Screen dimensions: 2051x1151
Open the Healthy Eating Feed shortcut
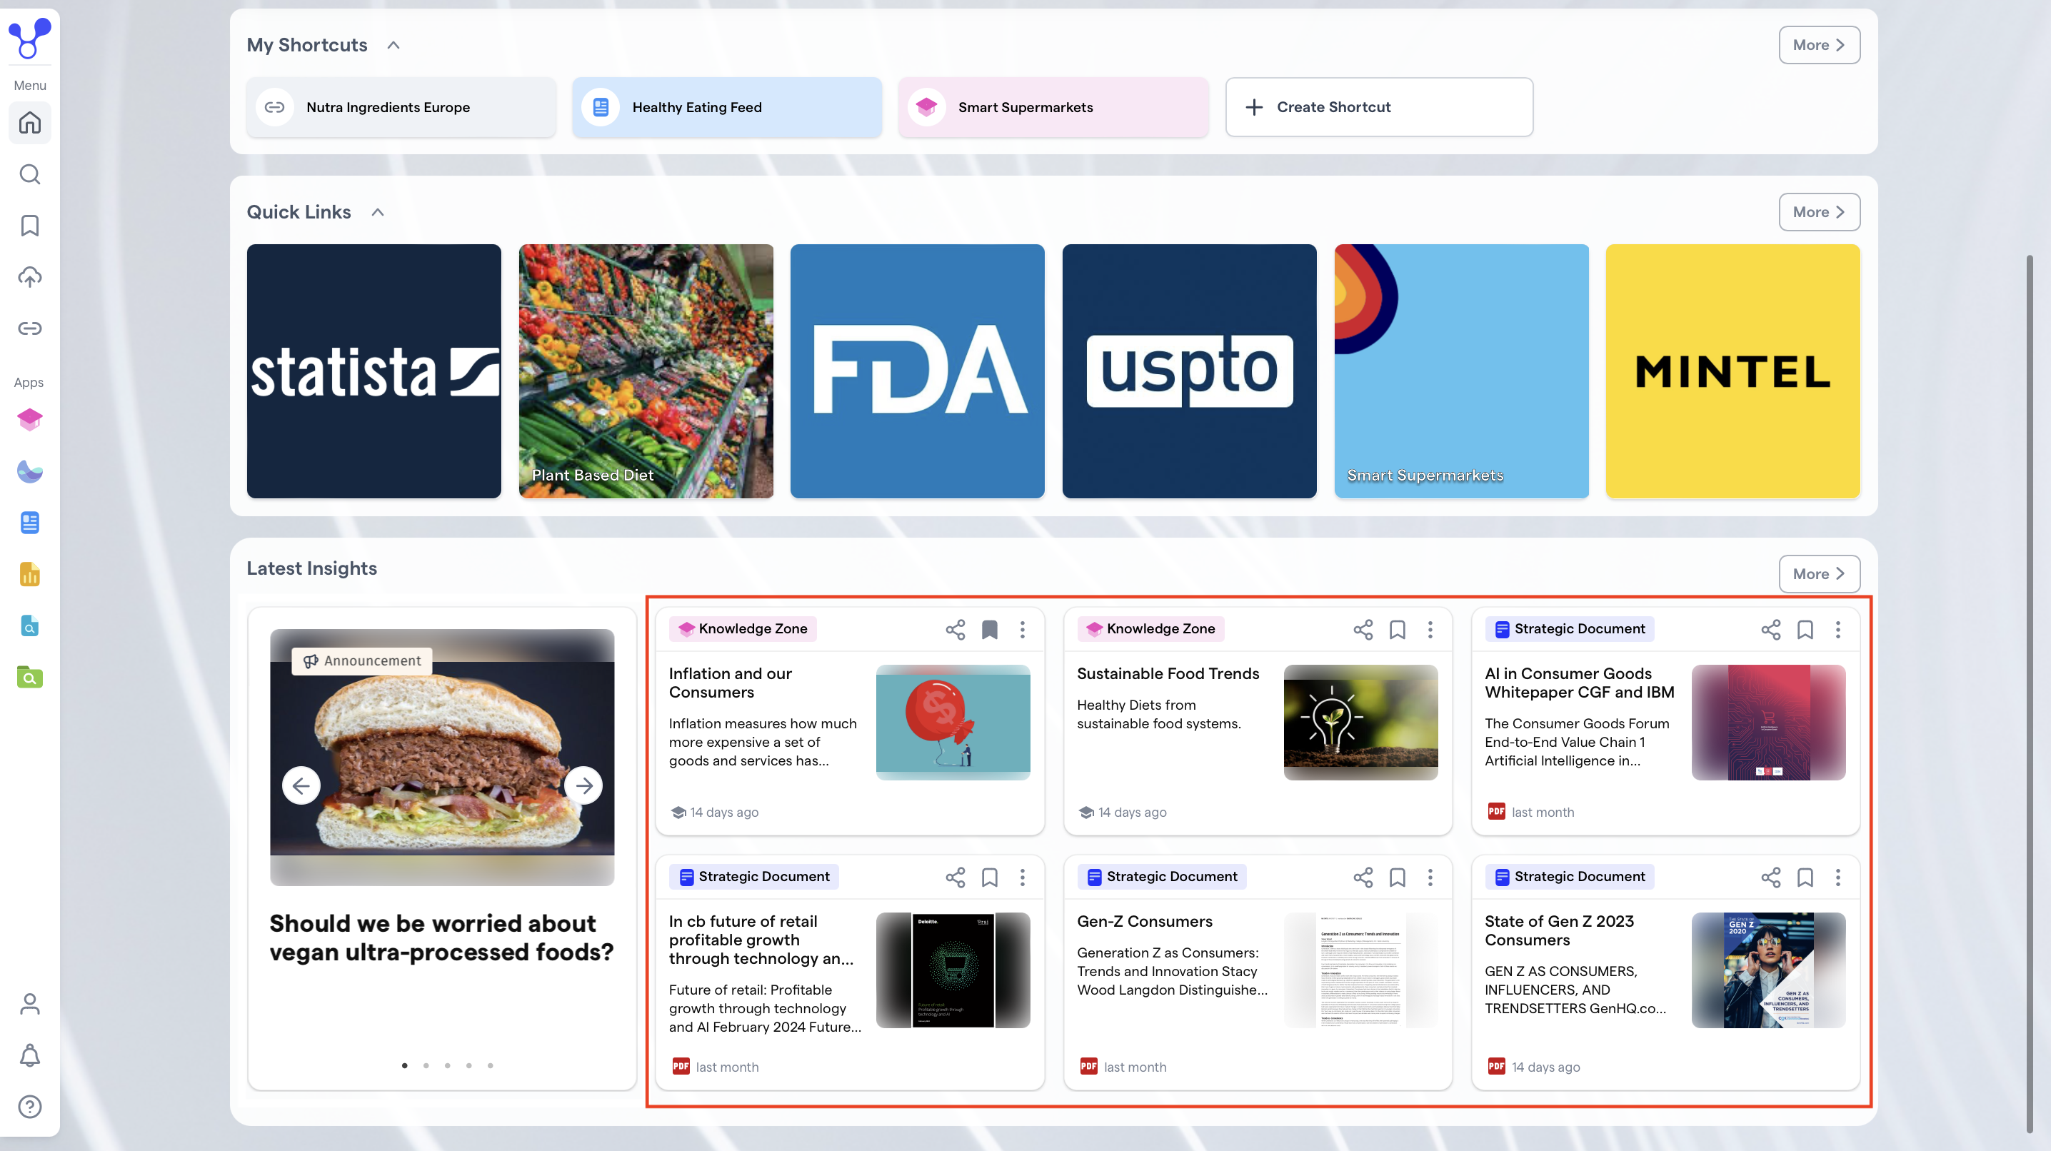[726, 107]
